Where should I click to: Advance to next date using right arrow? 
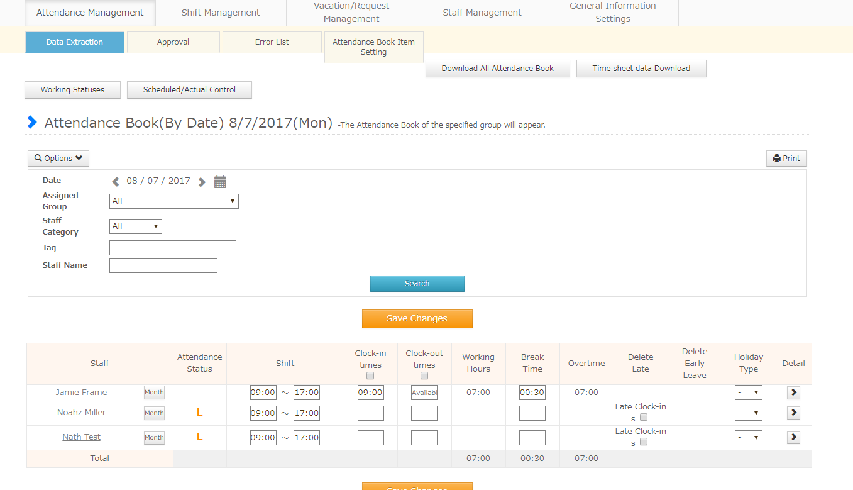pos(202,182)
